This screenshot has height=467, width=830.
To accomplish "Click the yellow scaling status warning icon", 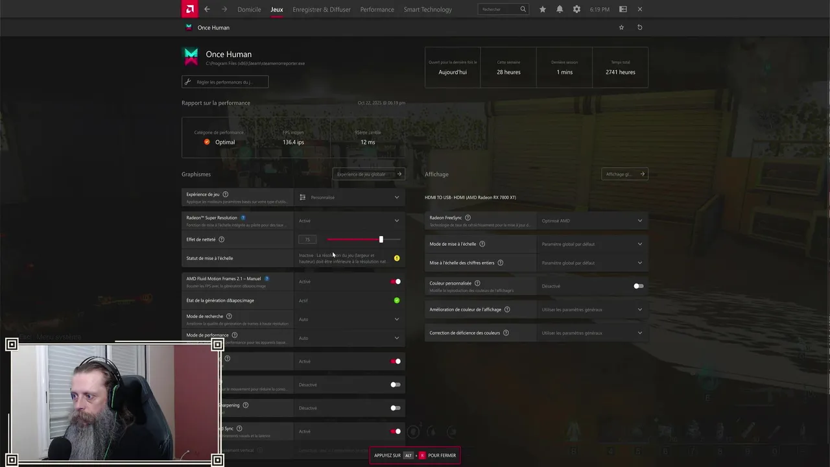I will (397, 258).
